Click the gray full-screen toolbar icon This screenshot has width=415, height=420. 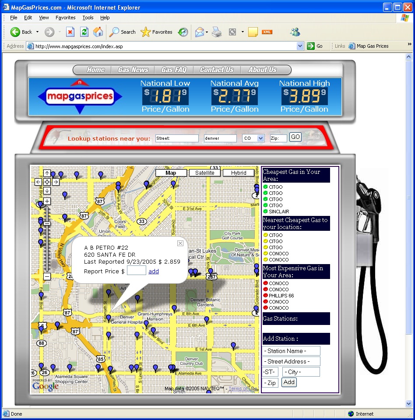click(232, 32)
